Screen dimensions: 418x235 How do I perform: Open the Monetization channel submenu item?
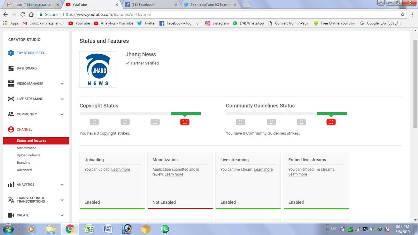(x=26, y=148)
